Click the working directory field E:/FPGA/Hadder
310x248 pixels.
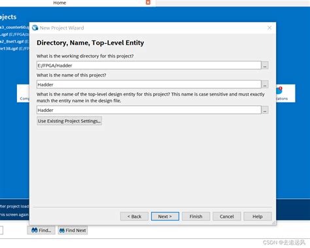pyautogui.click(x=149, y=65)
